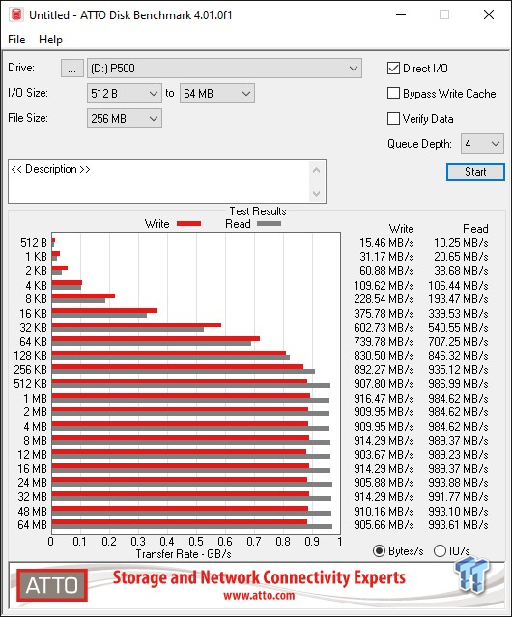The width and height of the screenshot is (512, 617).
Task: Open the File Size 256 MB dropdown
Action: click(125, 118)
